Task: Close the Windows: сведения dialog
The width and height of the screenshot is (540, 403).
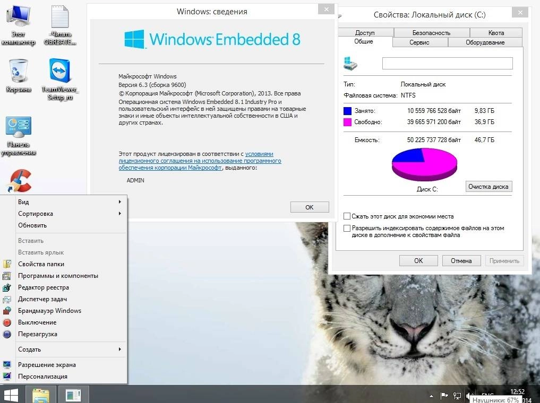Action: pos(326,10)
